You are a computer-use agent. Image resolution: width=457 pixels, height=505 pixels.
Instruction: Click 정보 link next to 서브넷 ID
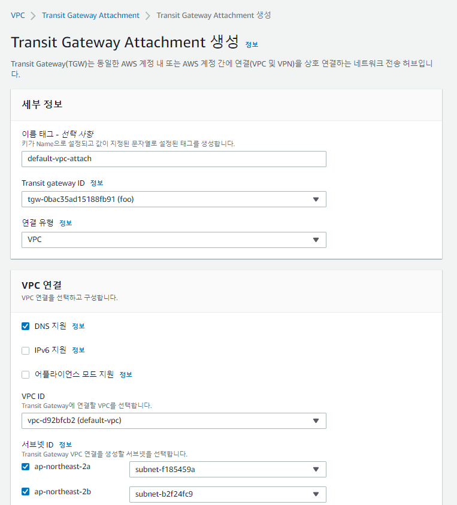pyautogui.click(x=65, y=444)
